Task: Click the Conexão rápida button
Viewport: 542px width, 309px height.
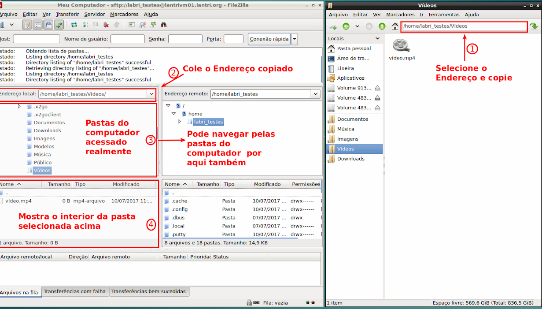Action: pyautogui.click(x=269, y=39)
